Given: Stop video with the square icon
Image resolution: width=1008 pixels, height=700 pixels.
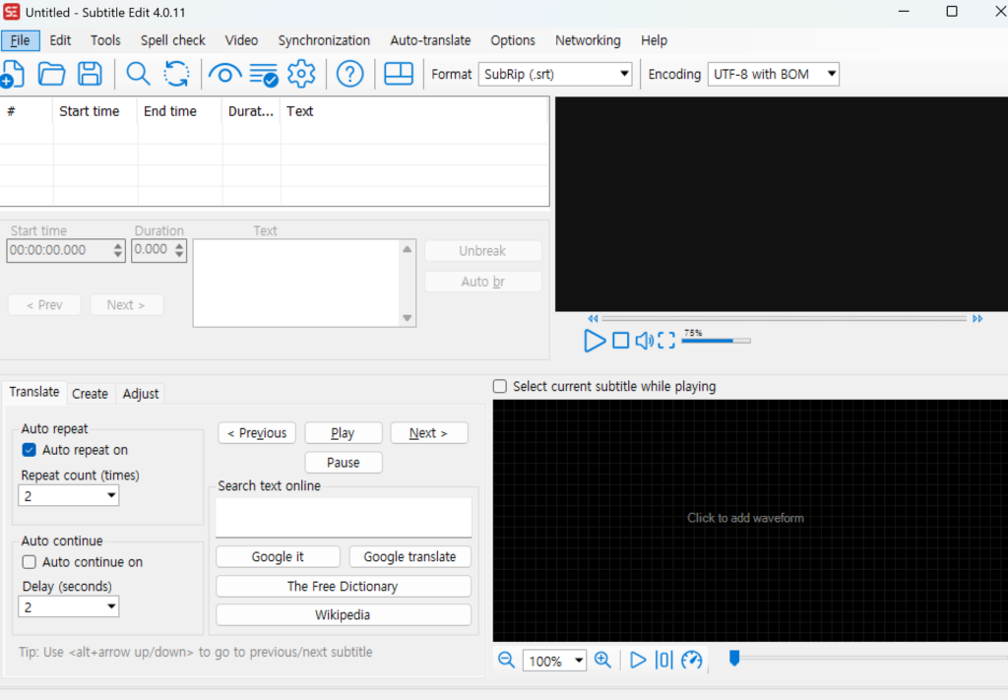Looking at the screenshot, I should point(621,341).
